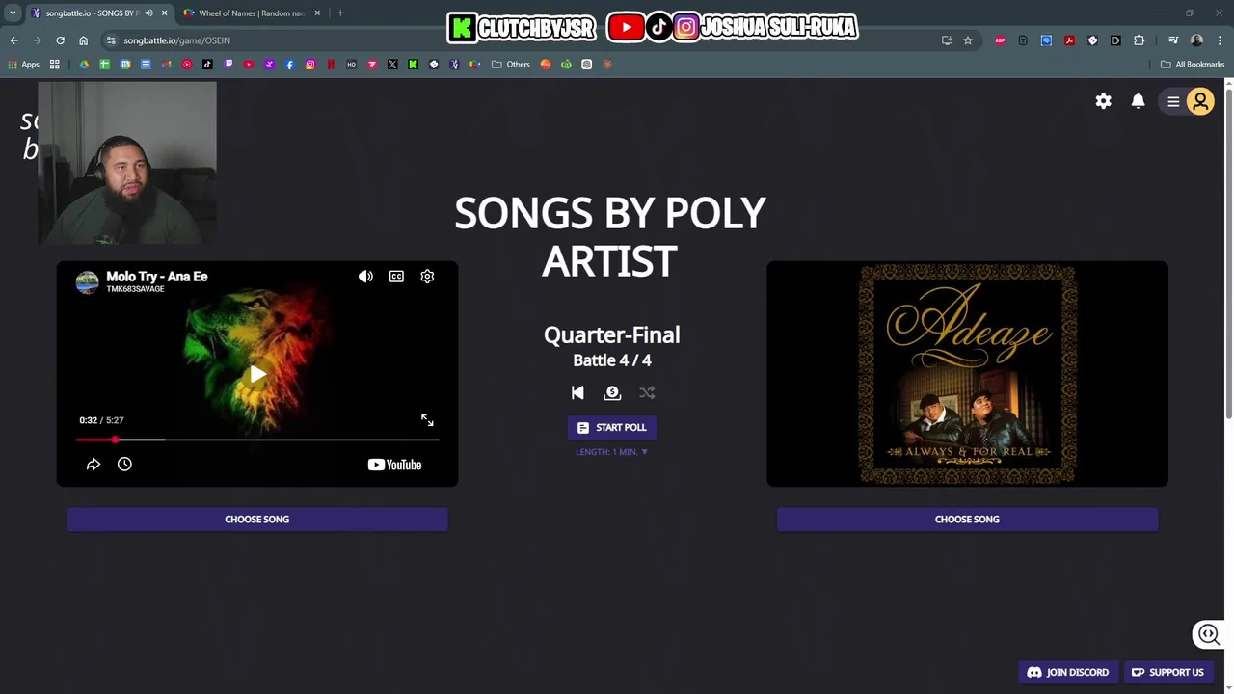
Task: Add video to Watch later clock icon
Action: click(x=124, y=465)
